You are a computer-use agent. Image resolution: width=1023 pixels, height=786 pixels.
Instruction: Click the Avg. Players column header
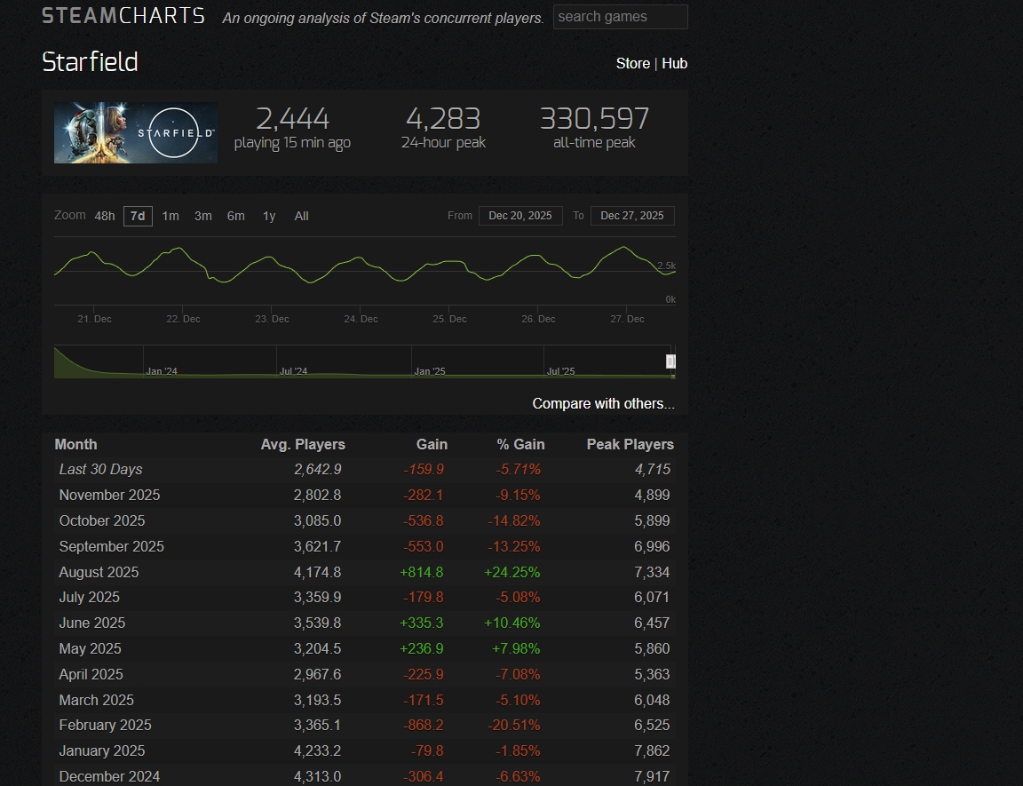tap(303, 444)
